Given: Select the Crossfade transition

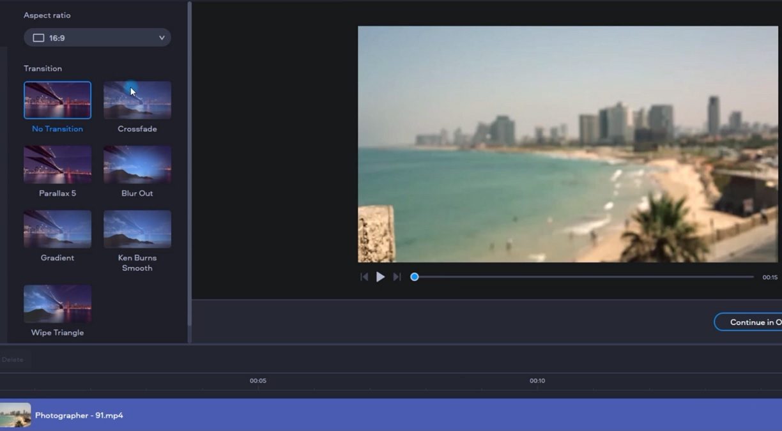Looking at the screenshot, I should point(137,100).
